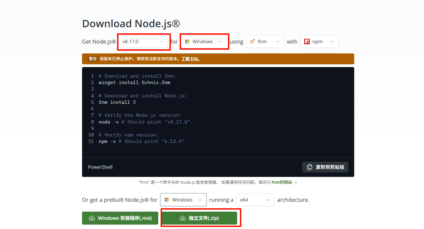Click the '# Download and install fnm:' comment
This screenshot has width=424, height=229.
(137, 76)
